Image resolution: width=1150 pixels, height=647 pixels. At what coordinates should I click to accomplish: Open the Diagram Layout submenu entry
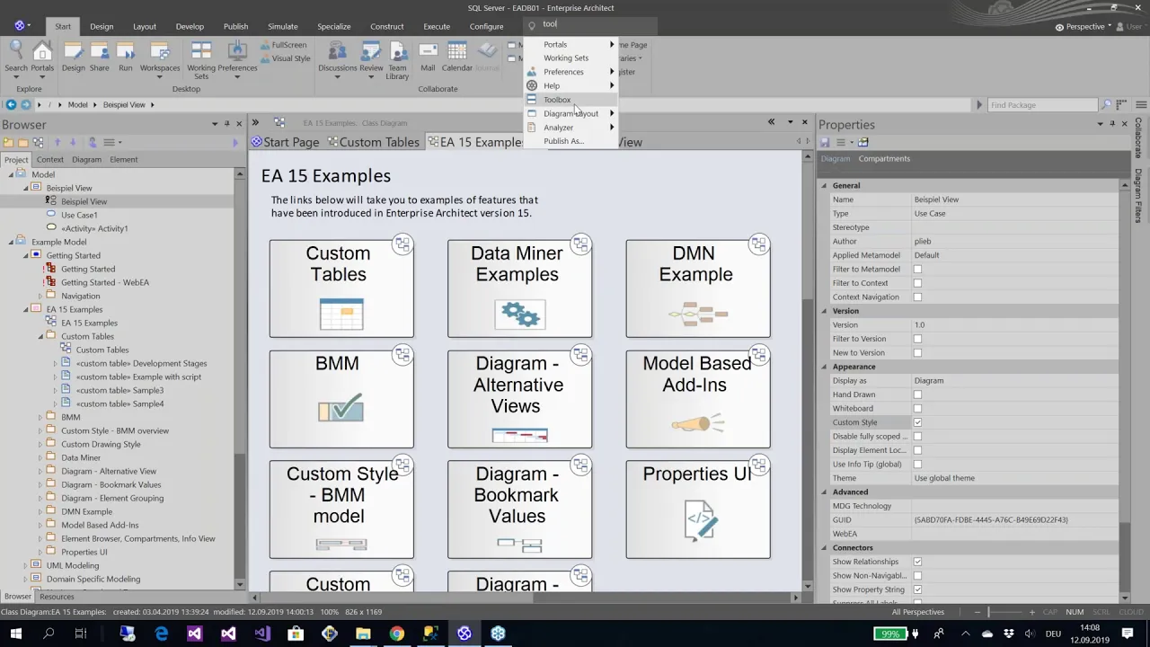tap(571, 113)
